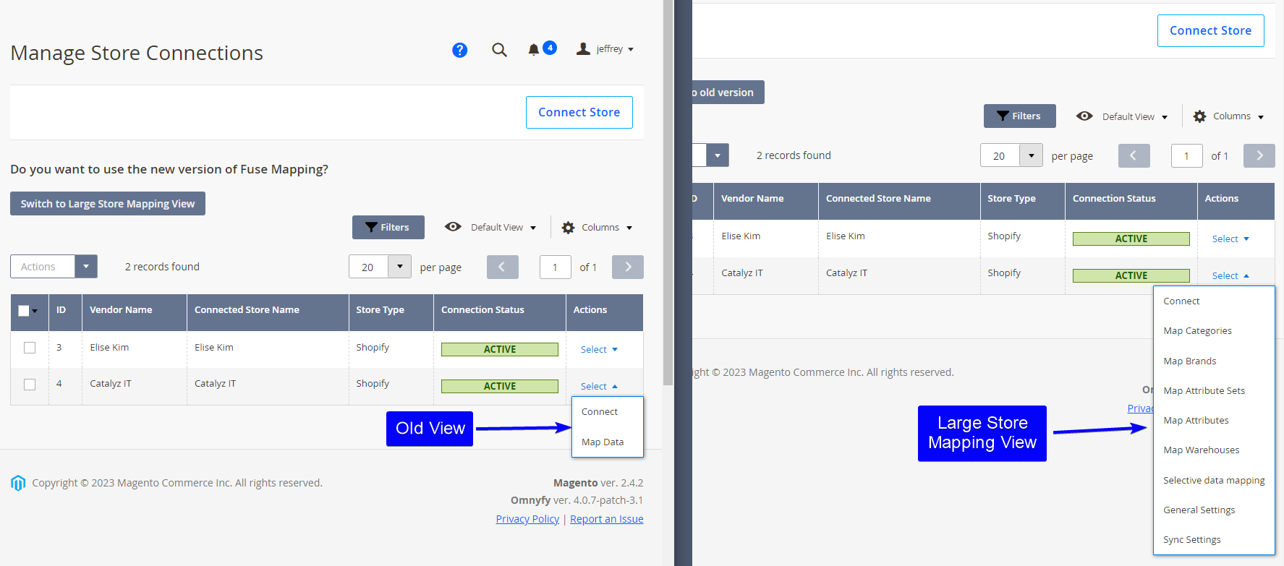Open notifications bell icon
The image size is (1284, 566).
534,50
